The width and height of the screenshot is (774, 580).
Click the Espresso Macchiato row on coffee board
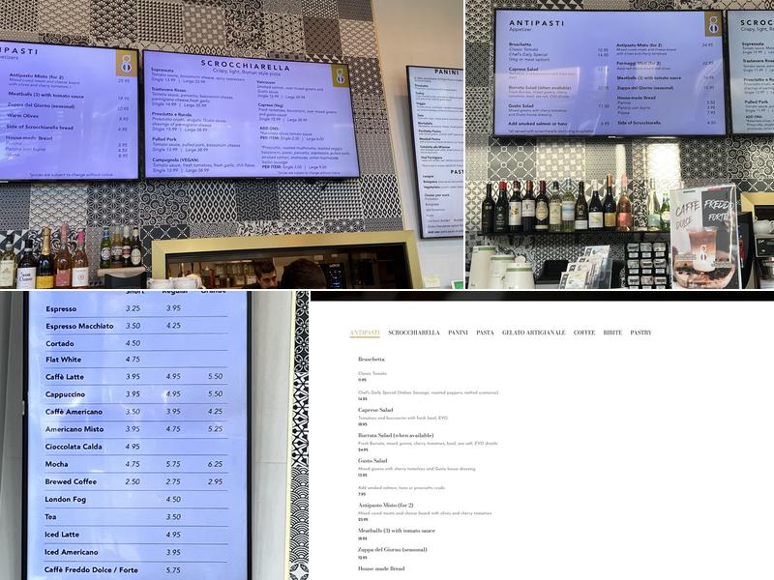point(78,326)
